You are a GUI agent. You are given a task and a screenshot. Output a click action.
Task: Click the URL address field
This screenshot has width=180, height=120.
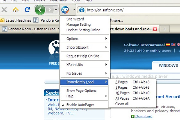(x=131, y=10)
